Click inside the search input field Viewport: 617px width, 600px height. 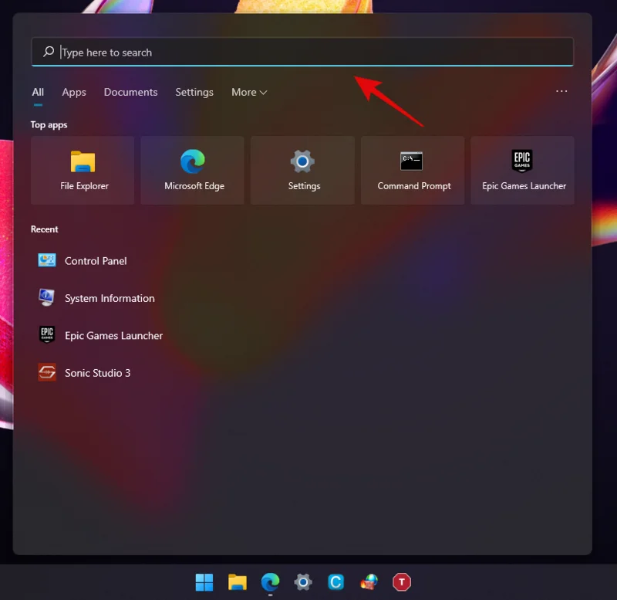coord(301,52)
